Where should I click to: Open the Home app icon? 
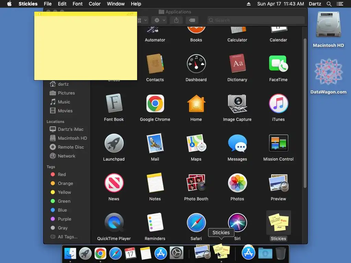point(196,103)
